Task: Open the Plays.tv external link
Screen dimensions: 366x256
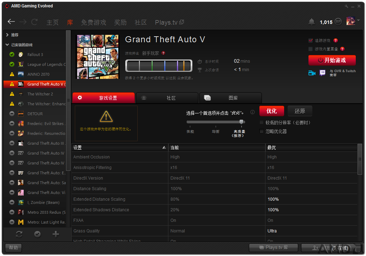Action: pos(169,23)
